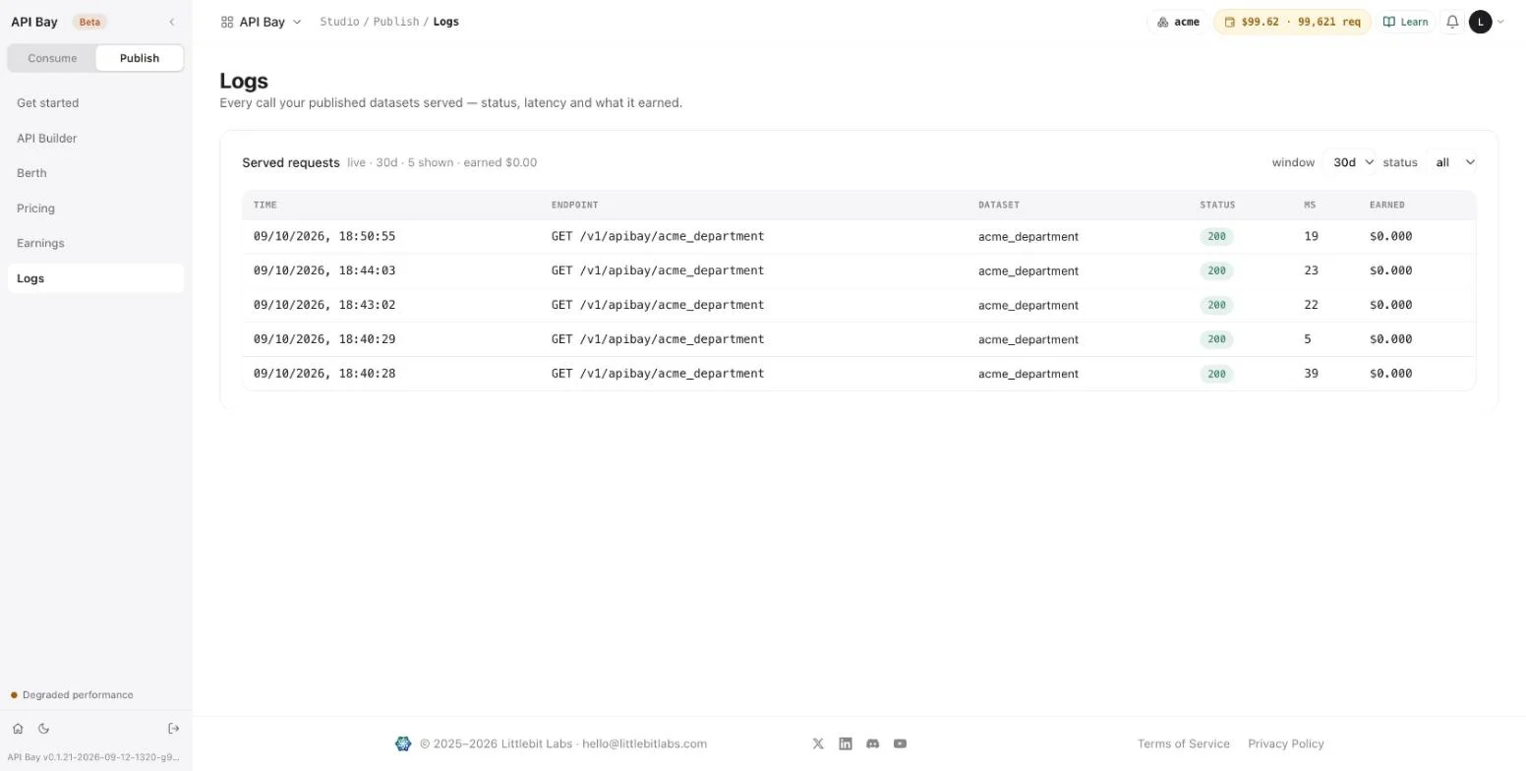Collapse the sidebar with the chevron
The height and width of the screenshot is (771, 1526).
point(172,22)
